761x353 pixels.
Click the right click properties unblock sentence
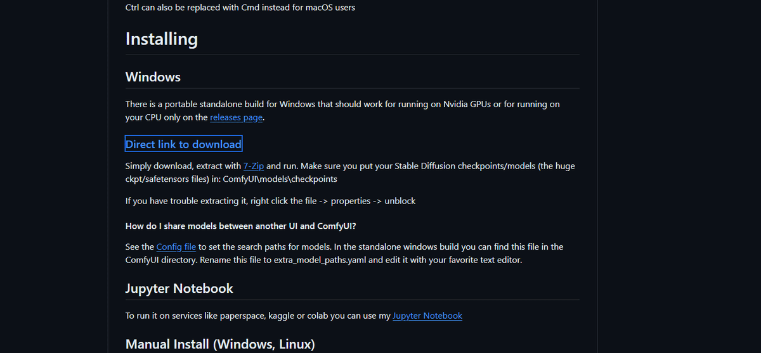click(x=271, y=201)
